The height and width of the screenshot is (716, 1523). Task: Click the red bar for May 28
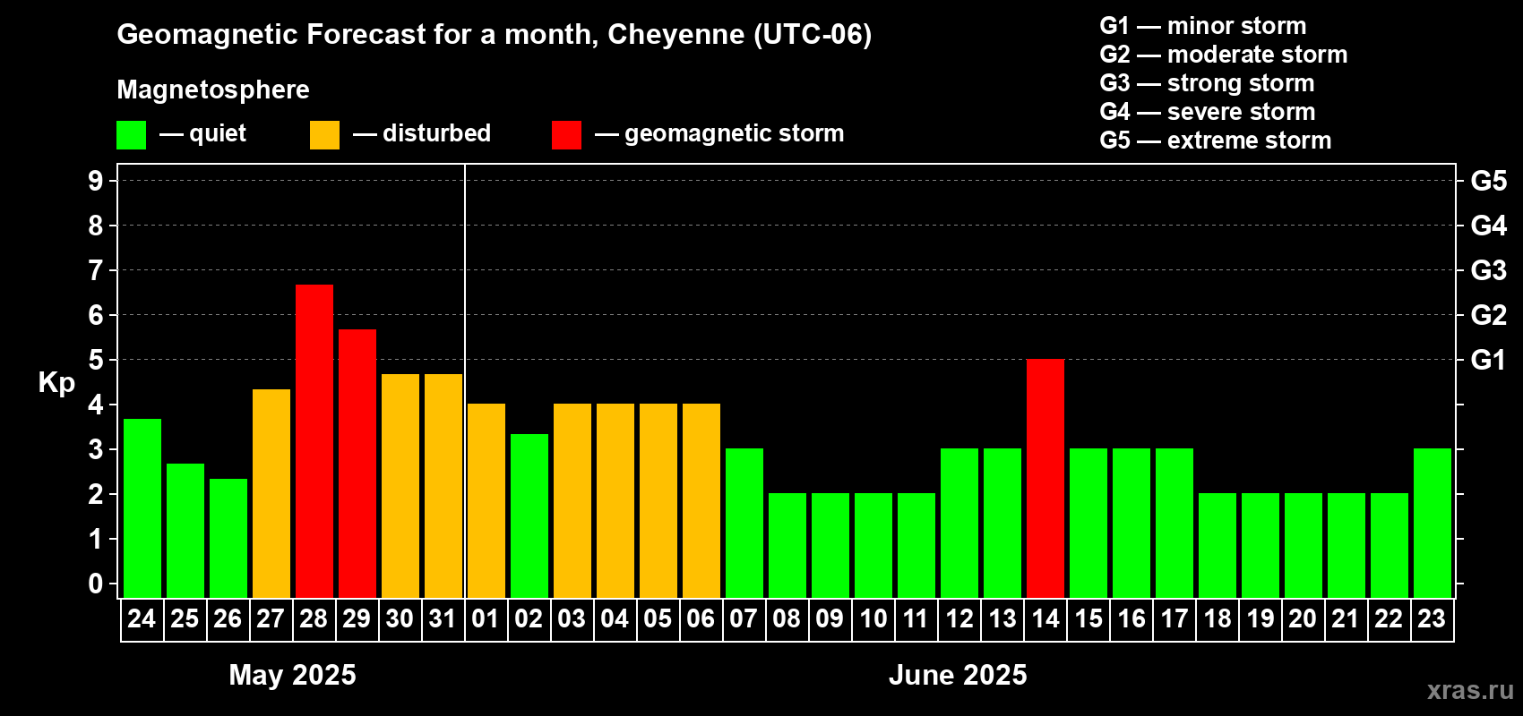click(314, 441)
